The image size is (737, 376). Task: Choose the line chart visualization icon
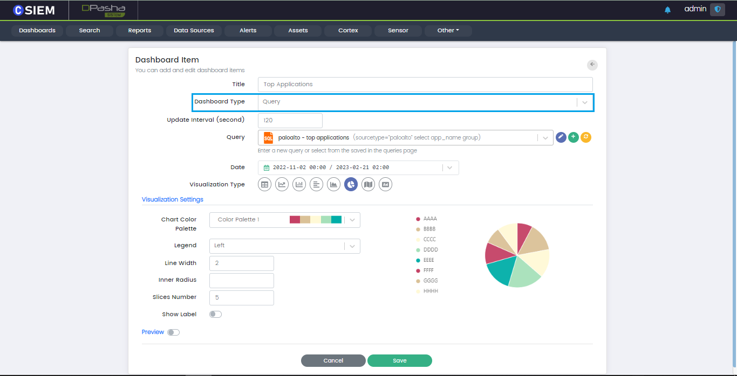coord(282,185)
